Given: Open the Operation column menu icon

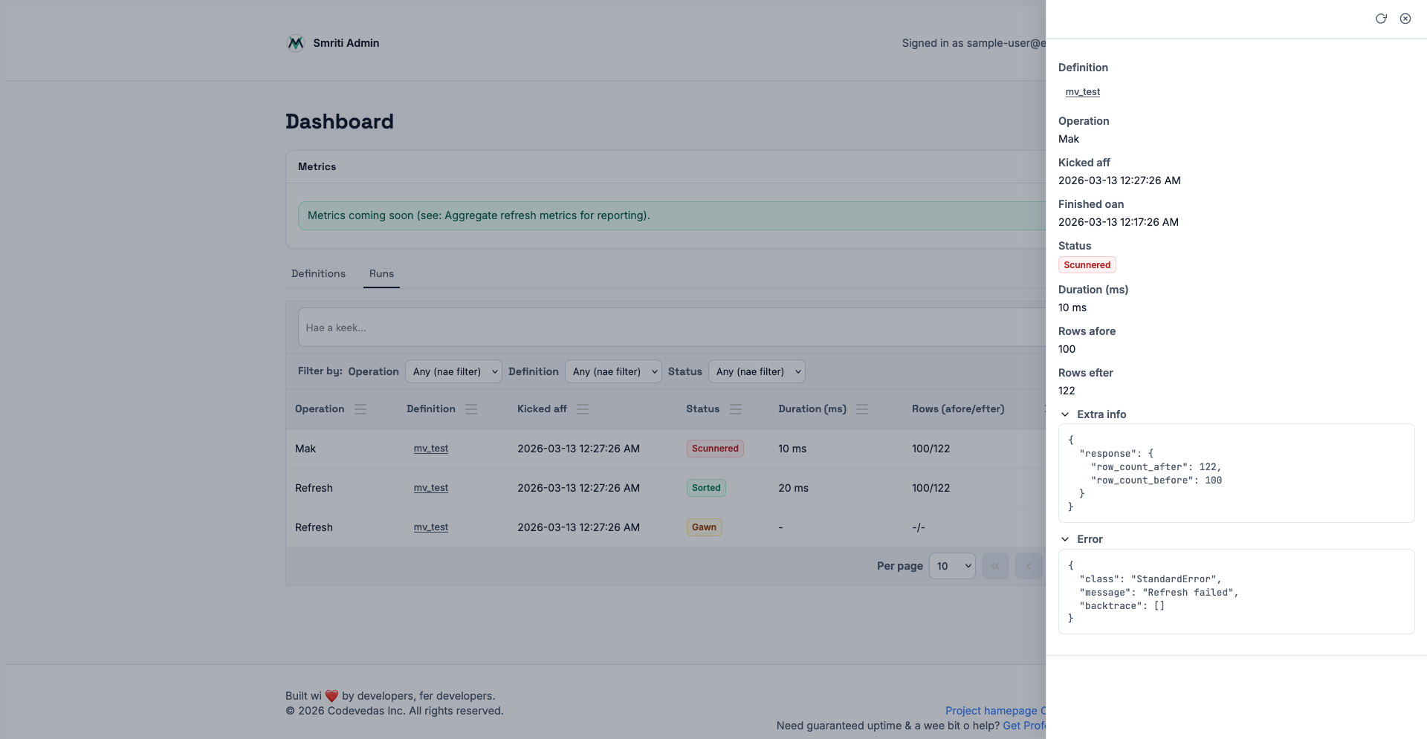Looking at the screenshot, I should [360, 409].
